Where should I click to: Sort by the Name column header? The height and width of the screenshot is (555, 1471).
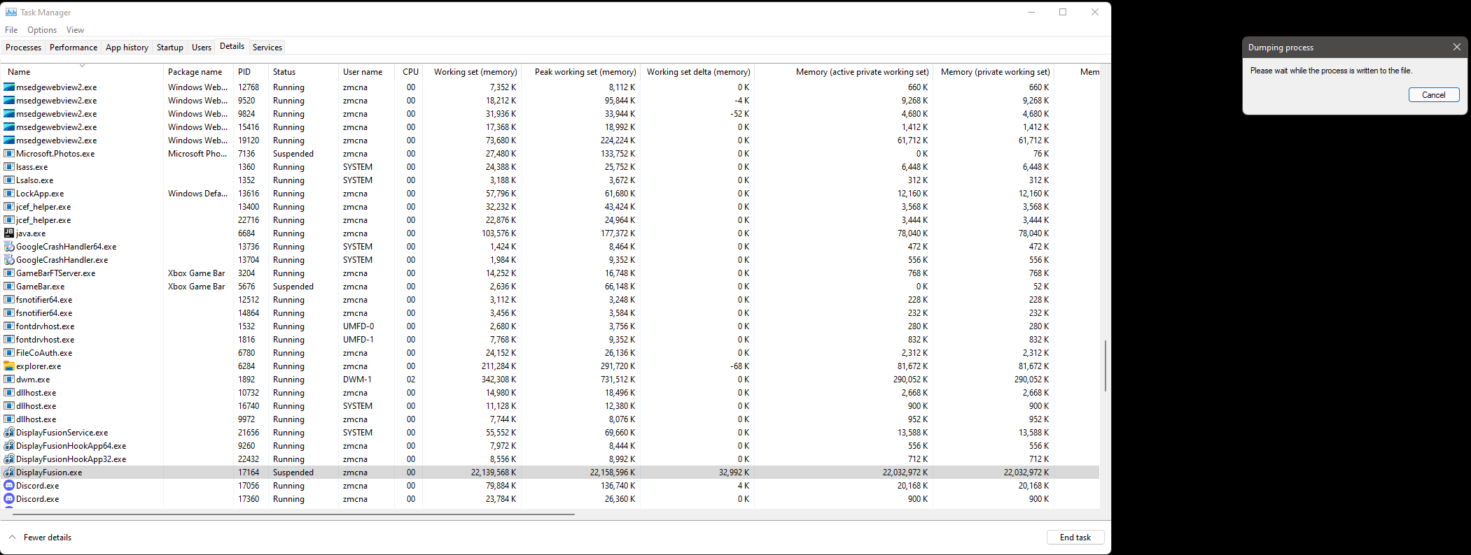(x=20, y=71)
